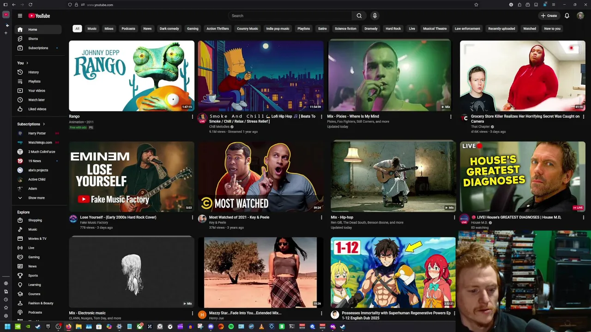Select the Recently uploaded chip
This screenshot has height=332, width=591.
coord(501,29)
